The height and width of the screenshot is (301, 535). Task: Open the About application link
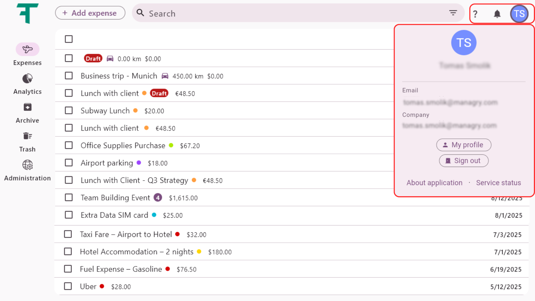click(x=434, y=183)
